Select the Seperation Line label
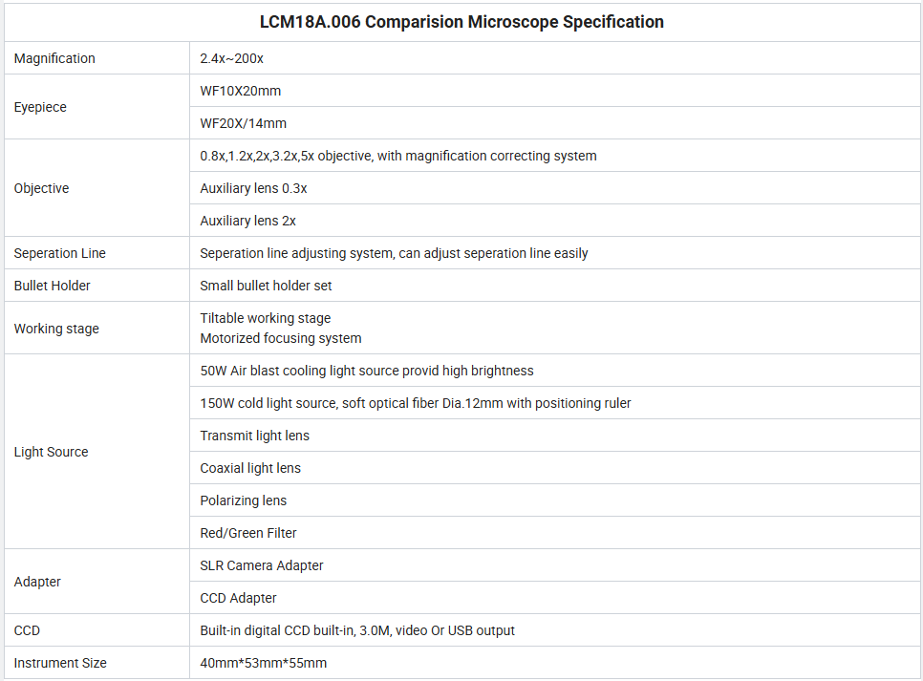The height and width of the screenshot is (681, 923). click(59, 253)
